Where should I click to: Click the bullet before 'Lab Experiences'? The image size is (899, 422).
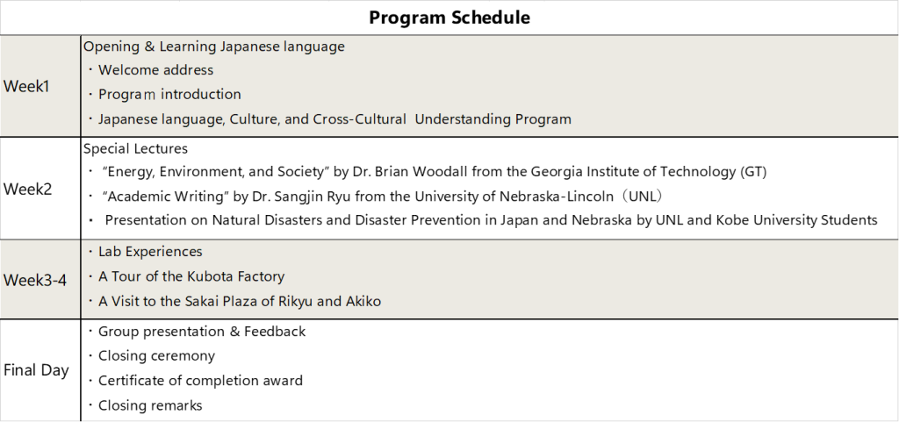pyautogui.click(x=90, y=253)
